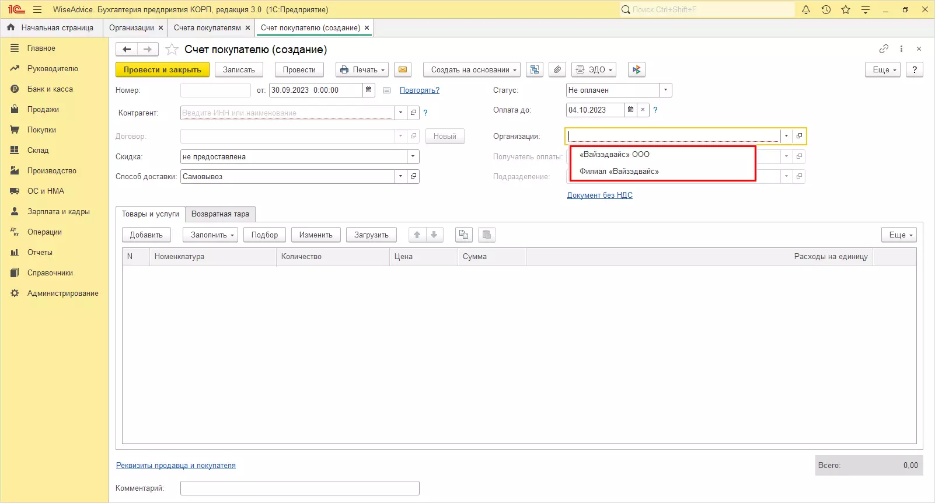The height and width of the screenshot is (503, 935).
Task: Copy link to document chain icon
Action: click(x=884, y=49)
